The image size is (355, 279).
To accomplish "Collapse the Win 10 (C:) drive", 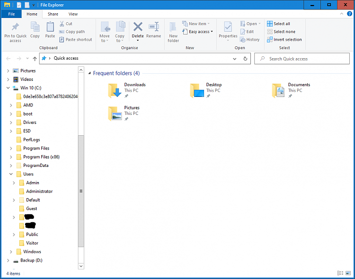I will point(8,88).
